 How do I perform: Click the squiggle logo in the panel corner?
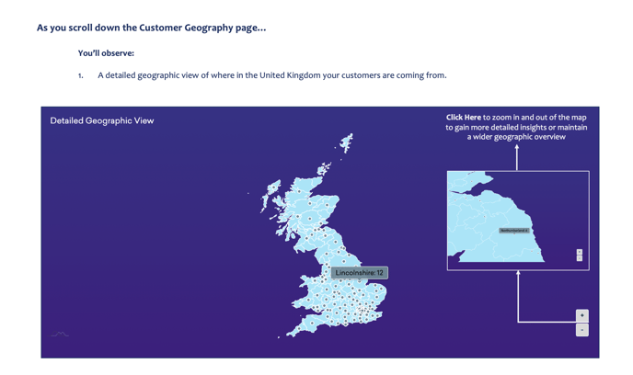click(60, 335)
